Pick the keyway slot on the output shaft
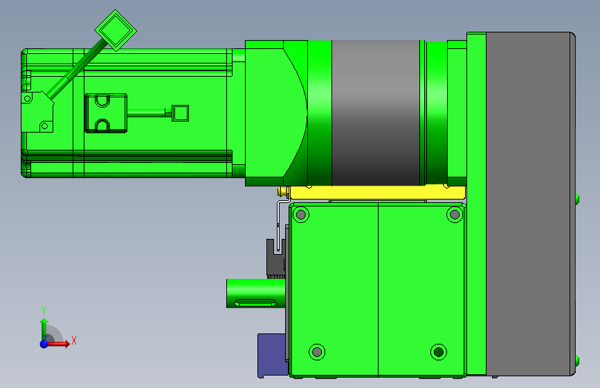Screen dimensions: 600x388 tap(255, 303)
